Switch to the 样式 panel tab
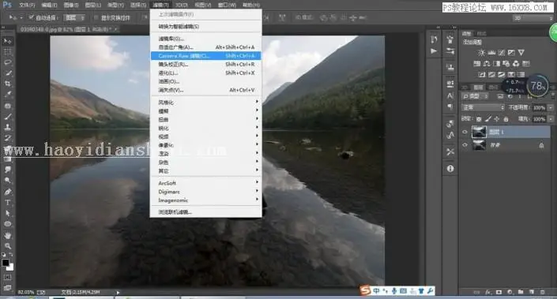557x299 pixels. pos(481,33)
